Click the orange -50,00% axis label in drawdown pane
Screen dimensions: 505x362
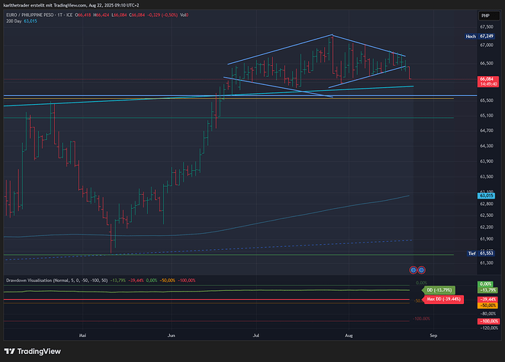487,304
